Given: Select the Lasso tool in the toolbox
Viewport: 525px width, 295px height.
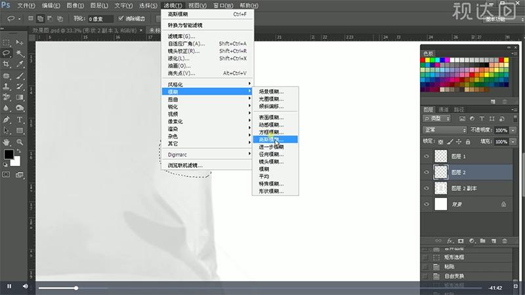Looking at the screenshot, I should (x=6, y=53).
